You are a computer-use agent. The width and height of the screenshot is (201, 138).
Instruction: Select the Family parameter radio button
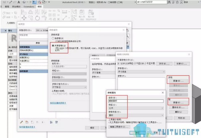53,38
